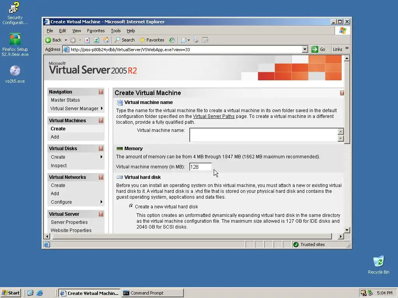The height and width of the screenshot is (298, 398).
Task: Click Add under Virtual Machines
Action: pos(55,137)
